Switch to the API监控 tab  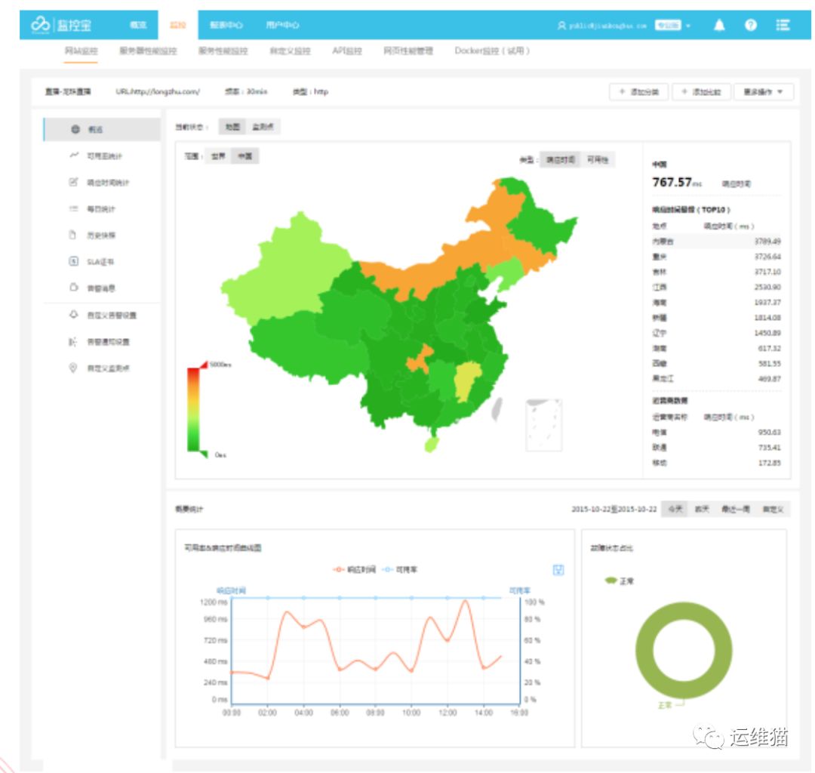point(346,51)
